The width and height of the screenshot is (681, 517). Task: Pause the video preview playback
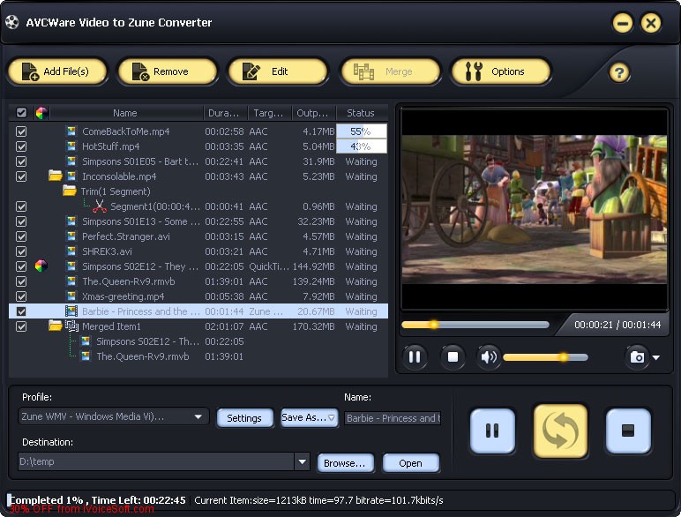tap(415, 357)
